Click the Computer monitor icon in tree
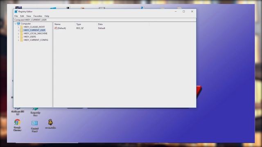The image size is (262, 147). (x=18, y=24)
